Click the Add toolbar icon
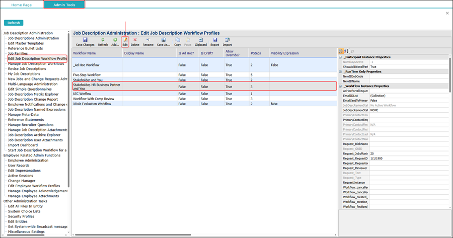This screenshot has width=453, height=238. 115,40
